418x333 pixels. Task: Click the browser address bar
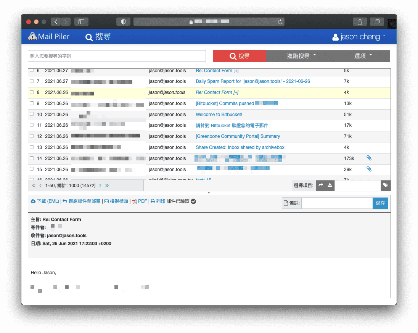pyautogui.click(x=209, y=22)
